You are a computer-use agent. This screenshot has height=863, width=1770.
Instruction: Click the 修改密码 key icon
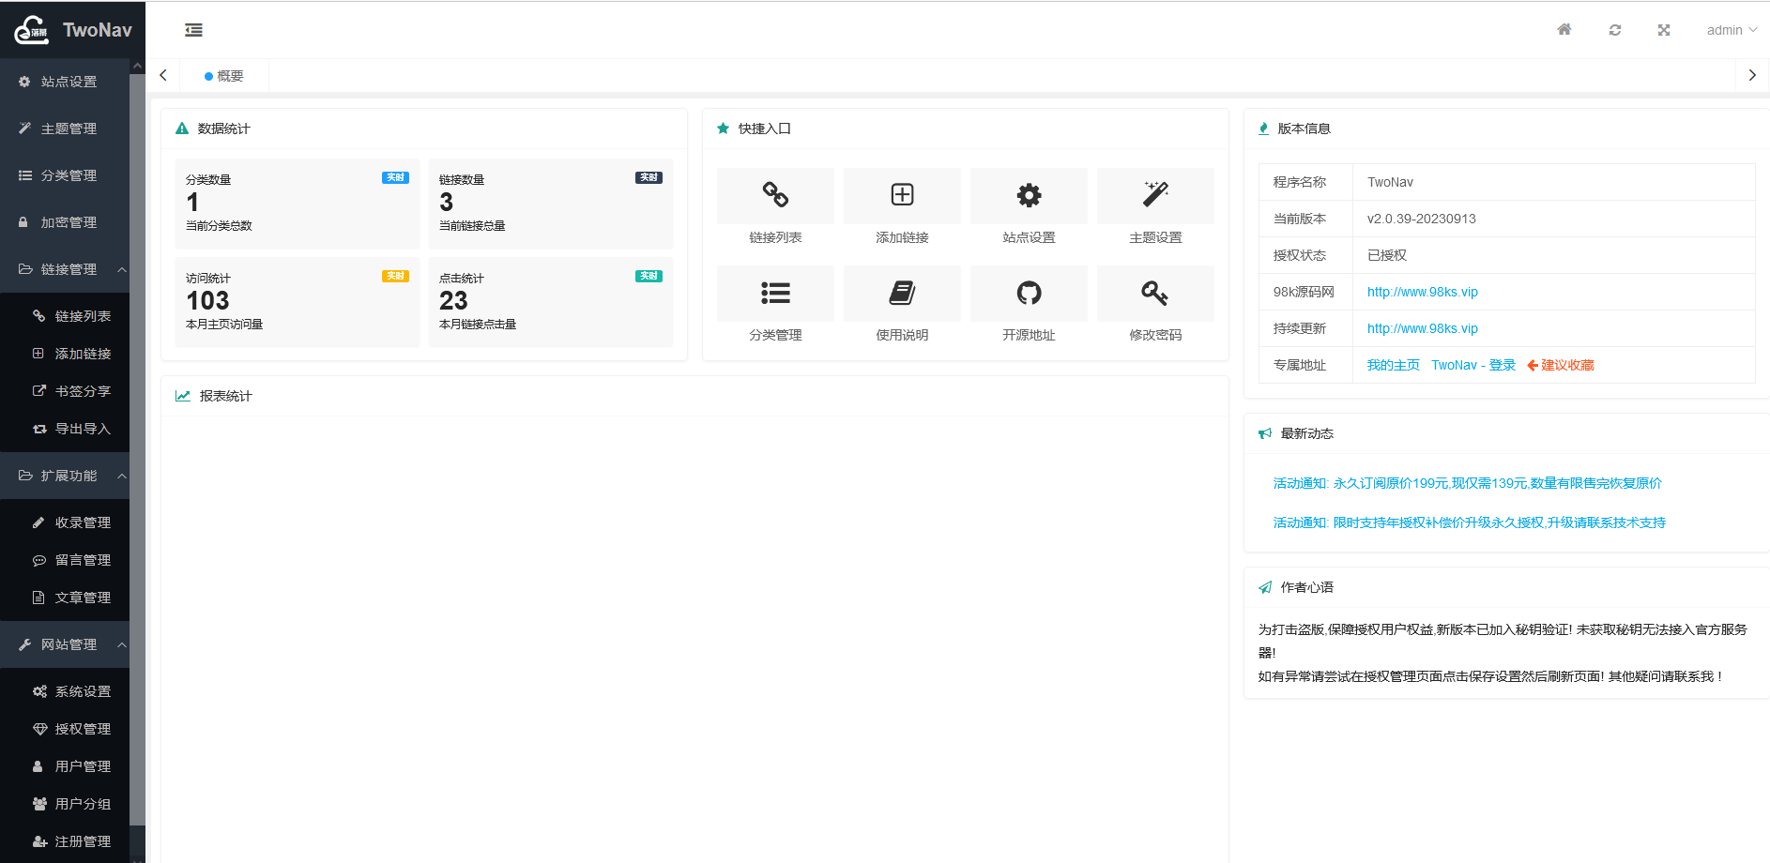pyautogui.click(x=1155, y=293)
